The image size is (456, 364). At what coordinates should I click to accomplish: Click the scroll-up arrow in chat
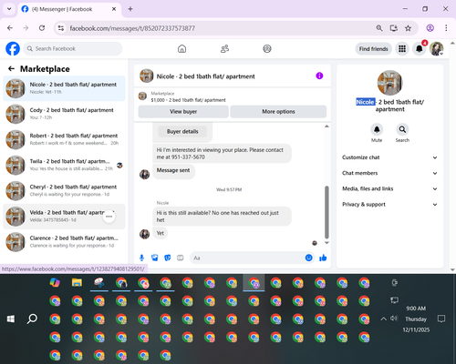click(x=326, y=126)
